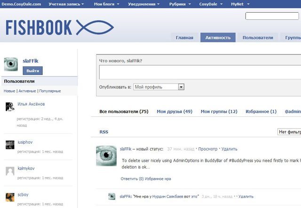The image size is (301, 208).
Task: Click the #BuddyPress hashtag text in post
Action: (241, 161)
